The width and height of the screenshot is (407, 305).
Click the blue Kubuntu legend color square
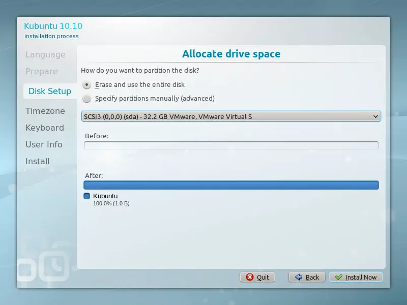[86, 196]
